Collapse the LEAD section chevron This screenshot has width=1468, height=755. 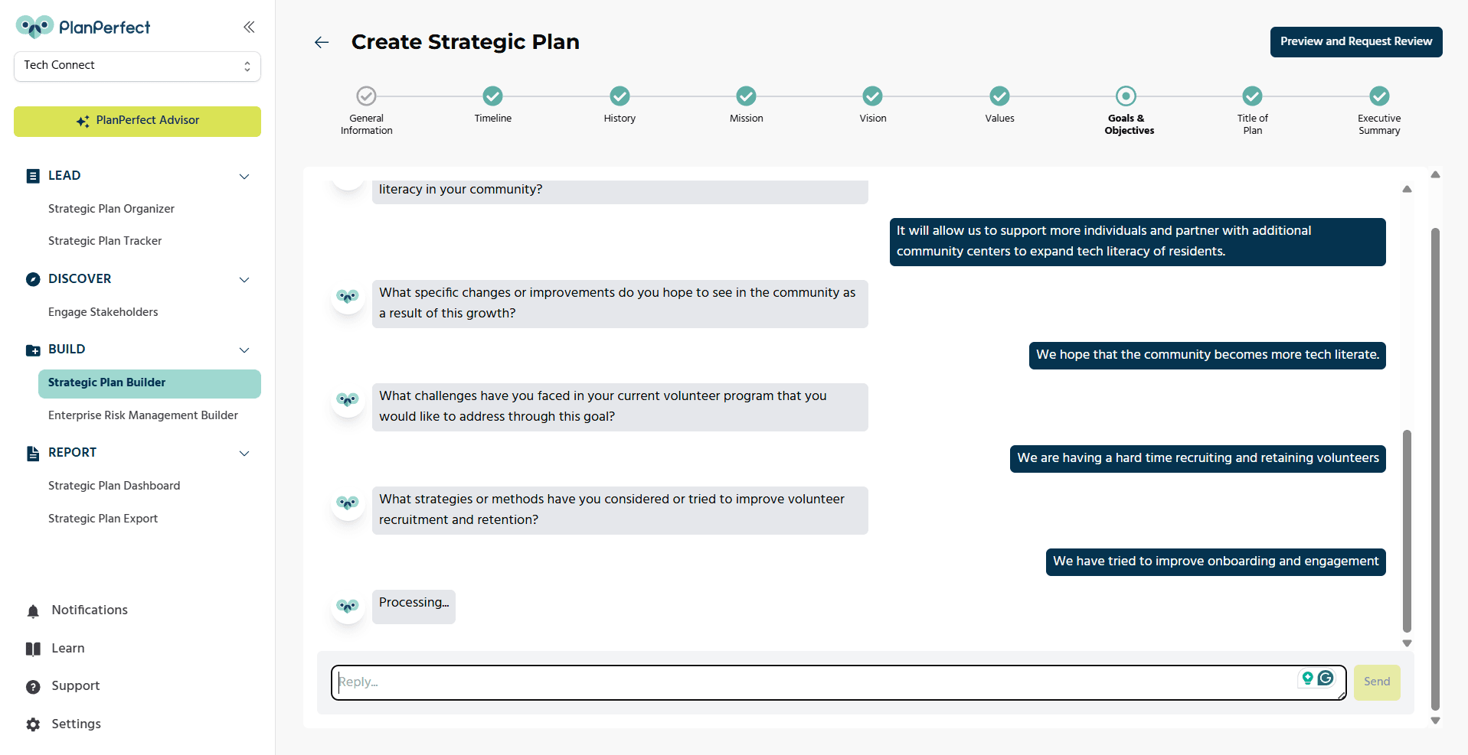[x=244, y=177]
